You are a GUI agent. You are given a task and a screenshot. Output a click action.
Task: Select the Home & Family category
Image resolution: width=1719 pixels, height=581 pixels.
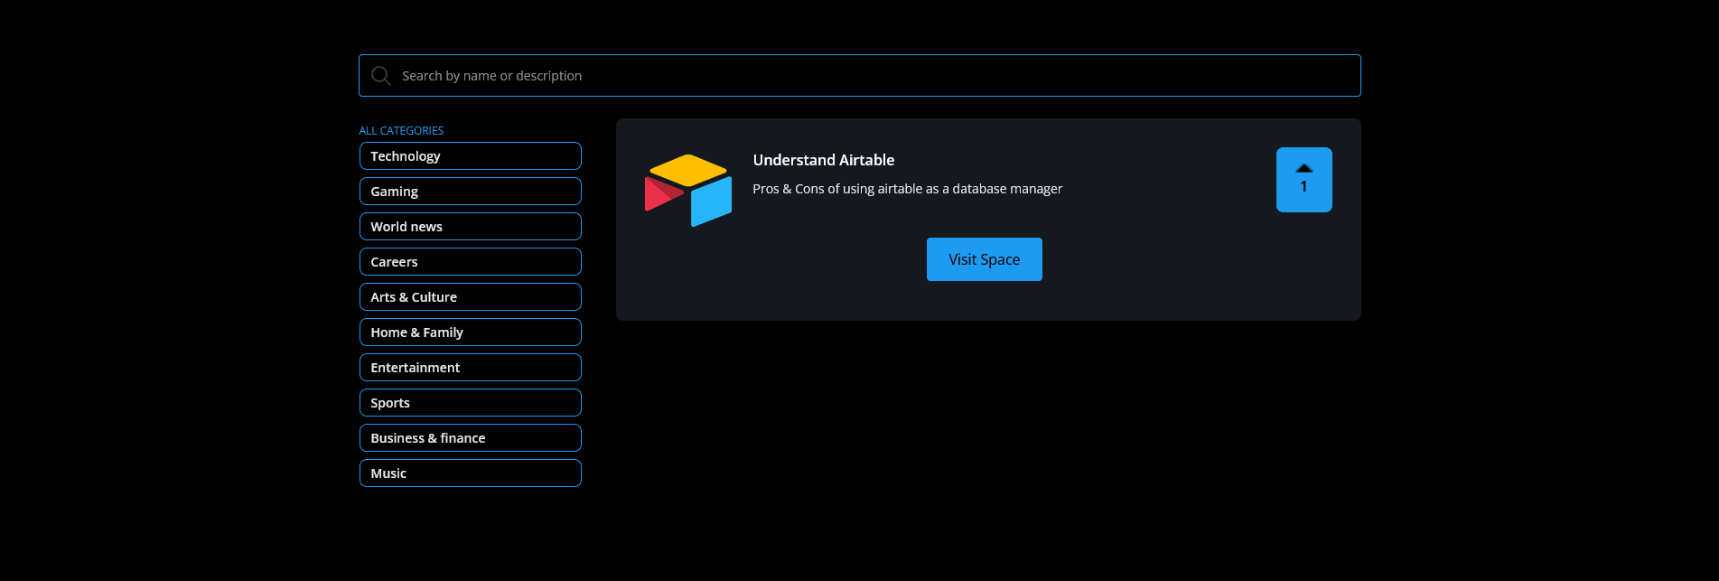click(471, 333)
